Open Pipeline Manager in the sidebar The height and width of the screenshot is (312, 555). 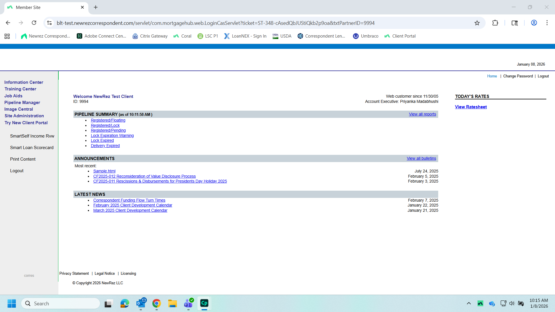pyautogui.click(x=22, y=103)
